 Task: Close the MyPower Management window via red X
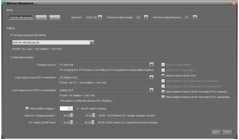[234, 3]
